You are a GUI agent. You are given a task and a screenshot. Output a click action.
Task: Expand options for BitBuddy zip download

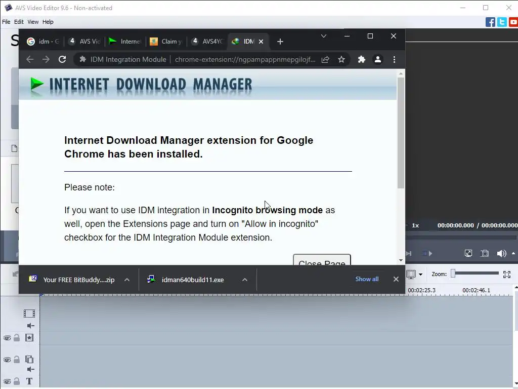pyautogui.click(x=127, y=280)
